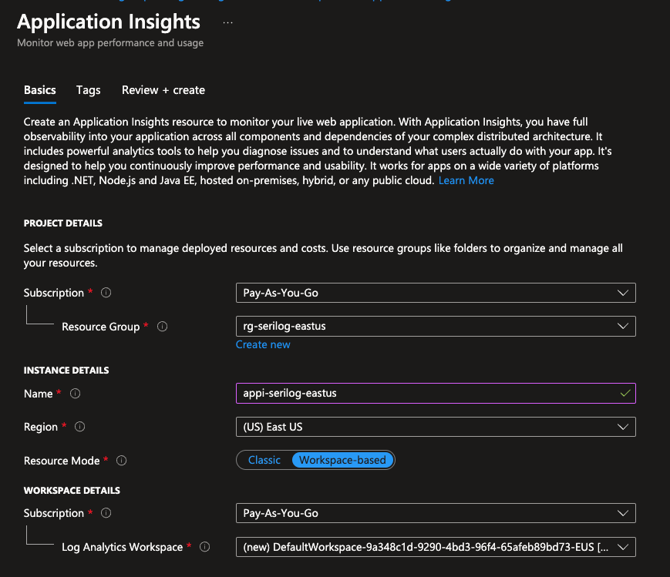Select Workspace-based resource mode

pyautogui.click(x=342, y=460)
